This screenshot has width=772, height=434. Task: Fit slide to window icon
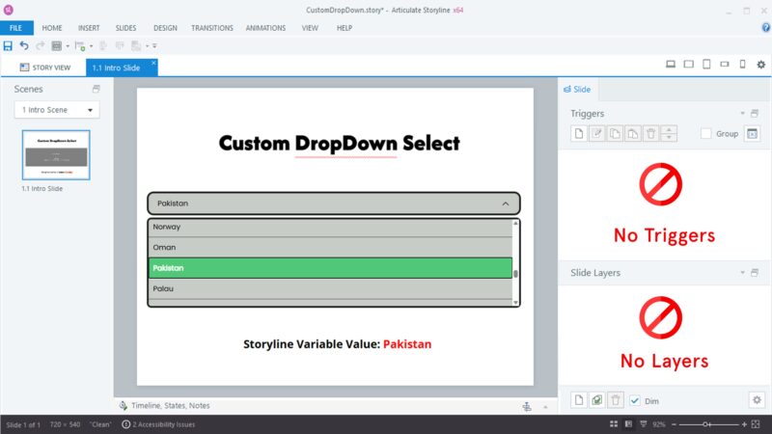pos(756,424)
